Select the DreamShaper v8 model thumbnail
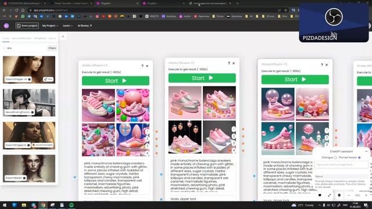This screenshot has width=372, height=209. [x=29, y=70]
